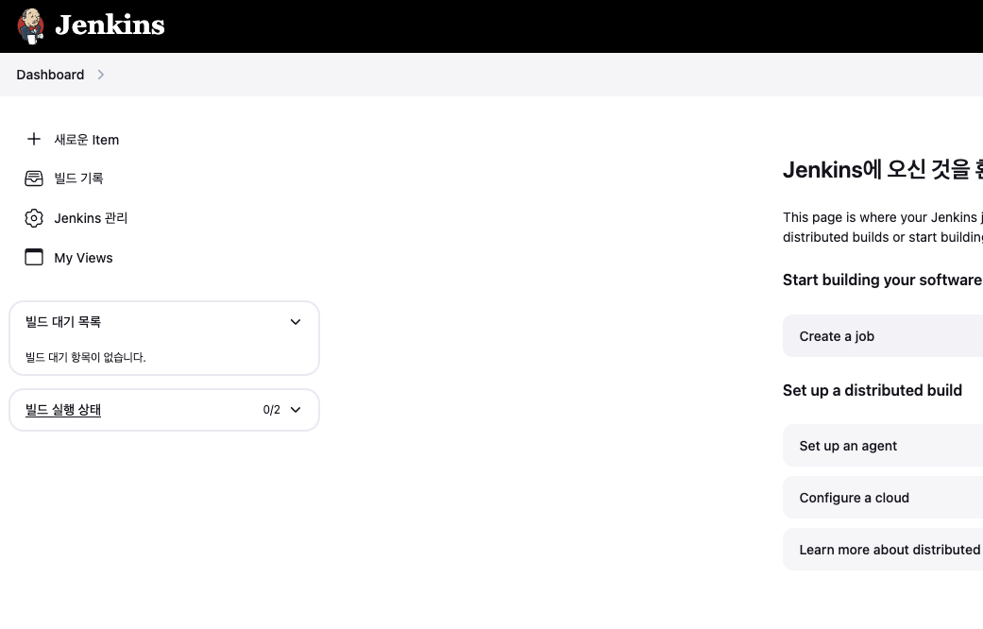Click the My Views window icon

(x=34, y=258)
